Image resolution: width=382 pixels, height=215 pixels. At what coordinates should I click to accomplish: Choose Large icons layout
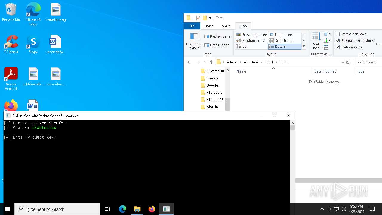pyautogui.click(x=281, y=35)
